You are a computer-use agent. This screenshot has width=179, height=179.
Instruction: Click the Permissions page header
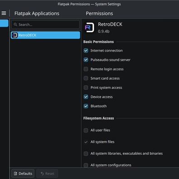[99, 14]
